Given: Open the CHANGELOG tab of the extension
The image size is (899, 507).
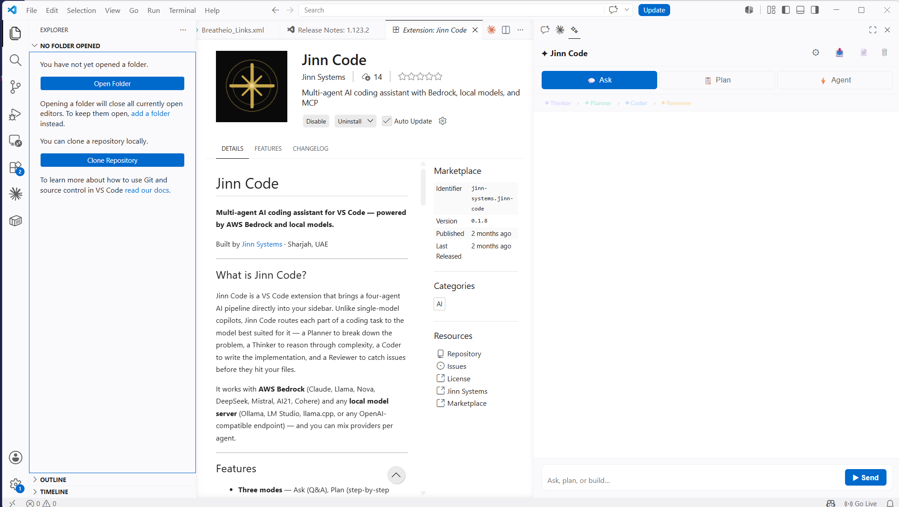Looking at the screenshot, I should tap(311, 148).
